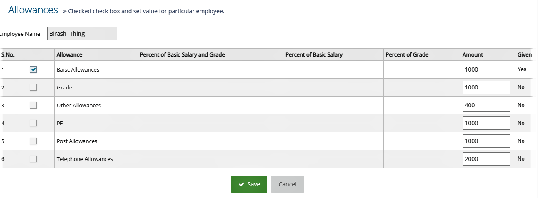The width and height of the screenshot is (538, 198).
Task: Click the Allowance column header
Action: 69,54
